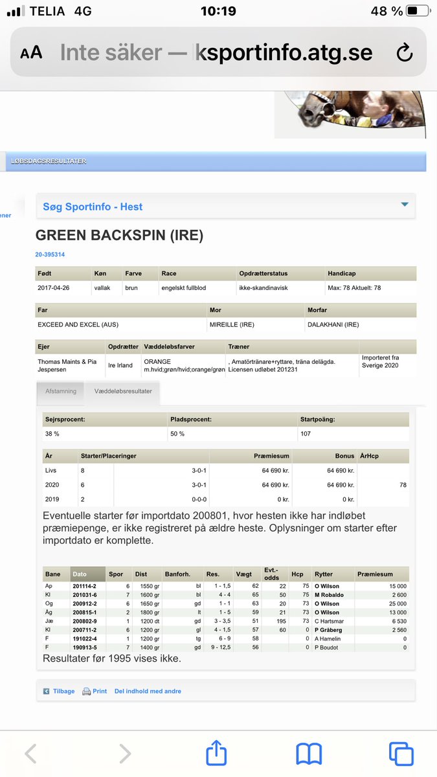This screenshot has width=437, height=777.
Task: Go forward with Safari forward arrow
Action: tap(125, 754)
